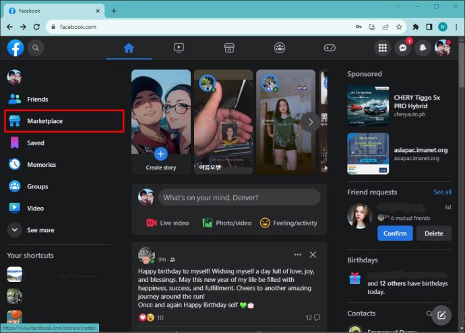Open the Notifications bell icon

coord(423,48)
